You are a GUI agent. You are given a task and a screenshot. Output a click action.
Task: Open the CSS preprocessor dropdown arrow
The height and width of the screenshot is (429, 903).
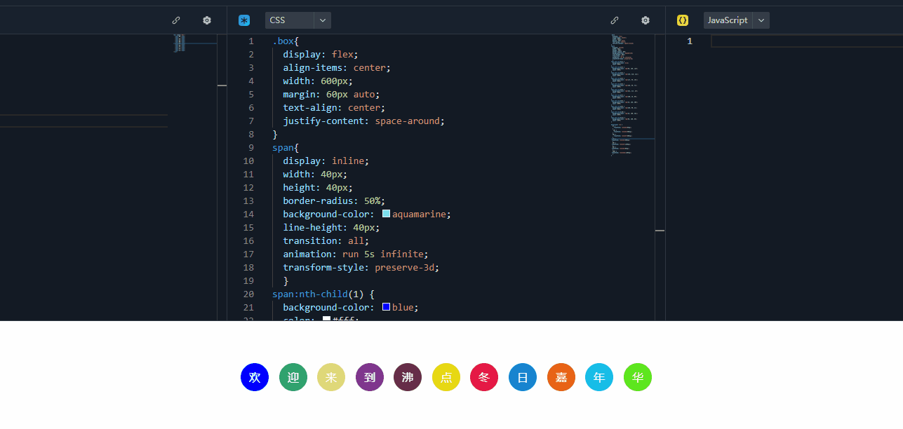tap(323, 20)
